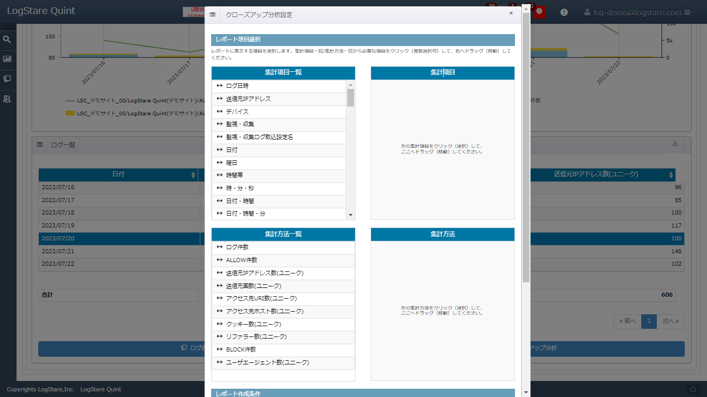This screenshot has width=707, height=397.
Task: Select the 時間帯 aggregation item
Action: coord(279,176)
